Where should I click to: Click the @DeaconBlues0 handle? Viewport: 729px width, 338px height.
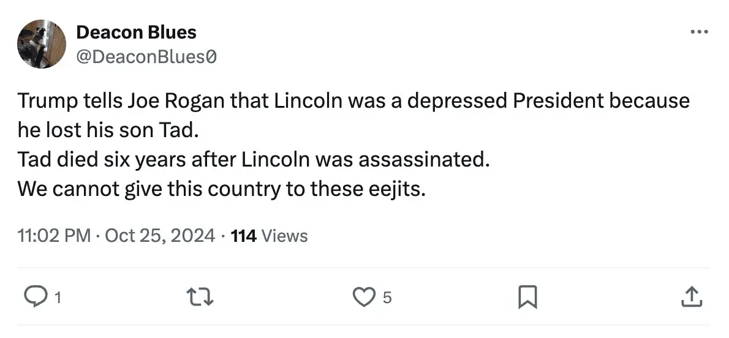click(x=146, y=57)
